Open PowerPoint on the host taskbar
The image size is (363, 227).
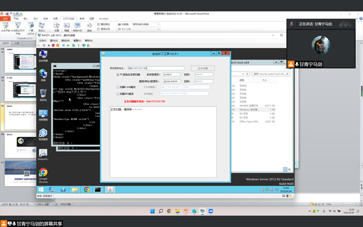point(186,211)
